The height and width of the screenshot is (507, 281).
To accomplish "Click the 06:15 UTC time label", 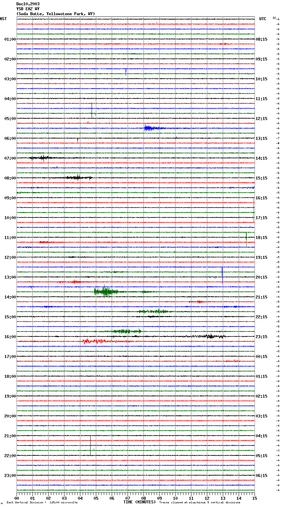I will tap(261, 476).
